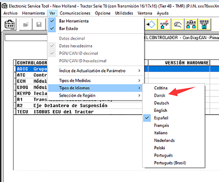Open the Archivo menu
This screenshot has width=219, height=182.
pyautogui.click(x=10, y=13)
